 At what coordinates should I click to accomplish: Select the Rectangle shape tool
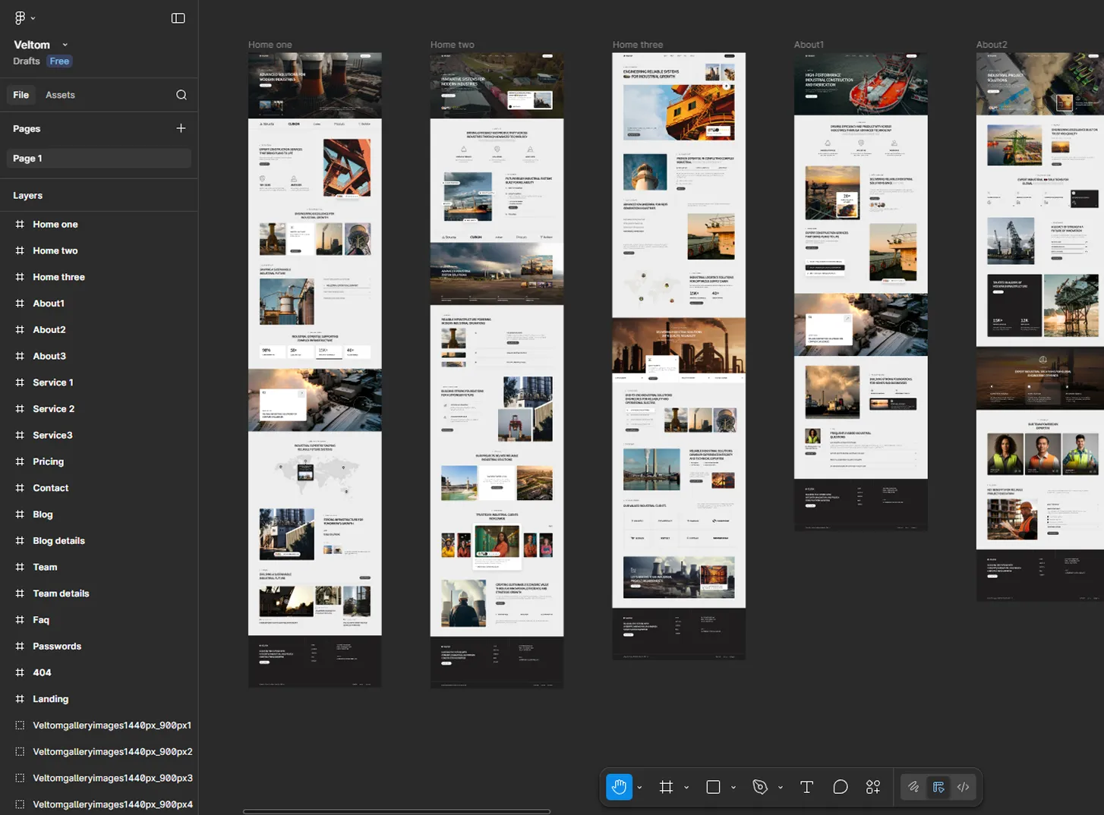click(x=713, y=787)
